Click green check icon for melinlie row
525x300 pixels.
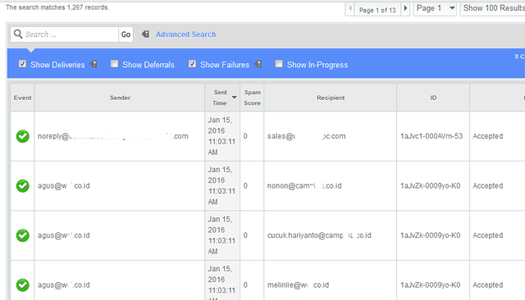pyautogui.click(x=23, y=284)
